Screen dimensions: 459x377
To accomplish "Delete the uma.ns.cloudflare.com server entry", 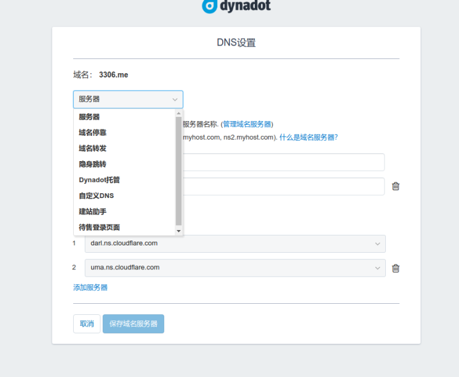I will pyautogui.click(x=396, y=268).
